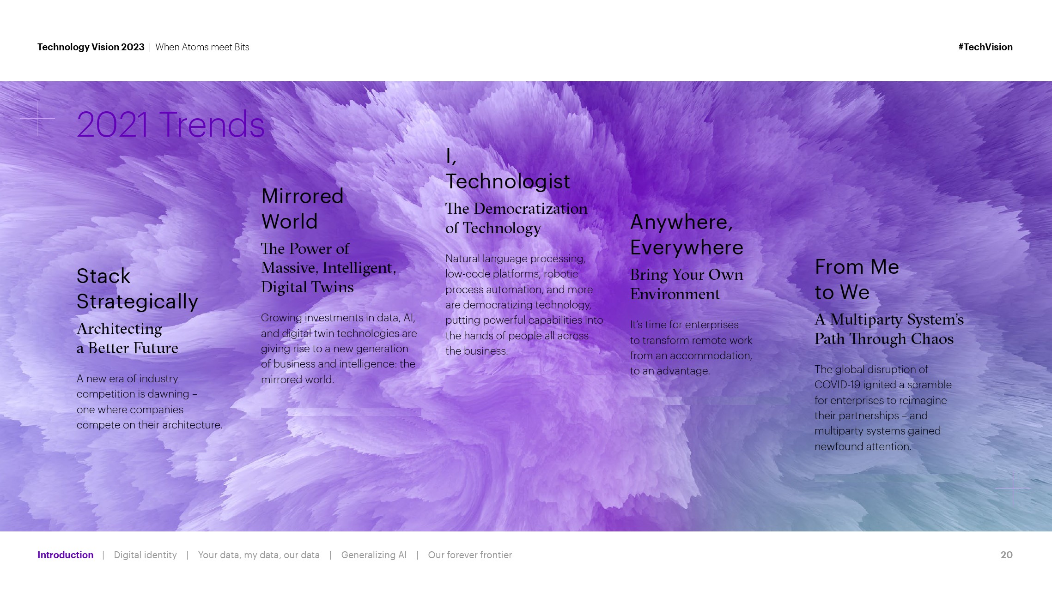Select the 'Anywhere, Everywhere' trend title
Viewport: 1052px width, 591px height.
coord(687,235)
